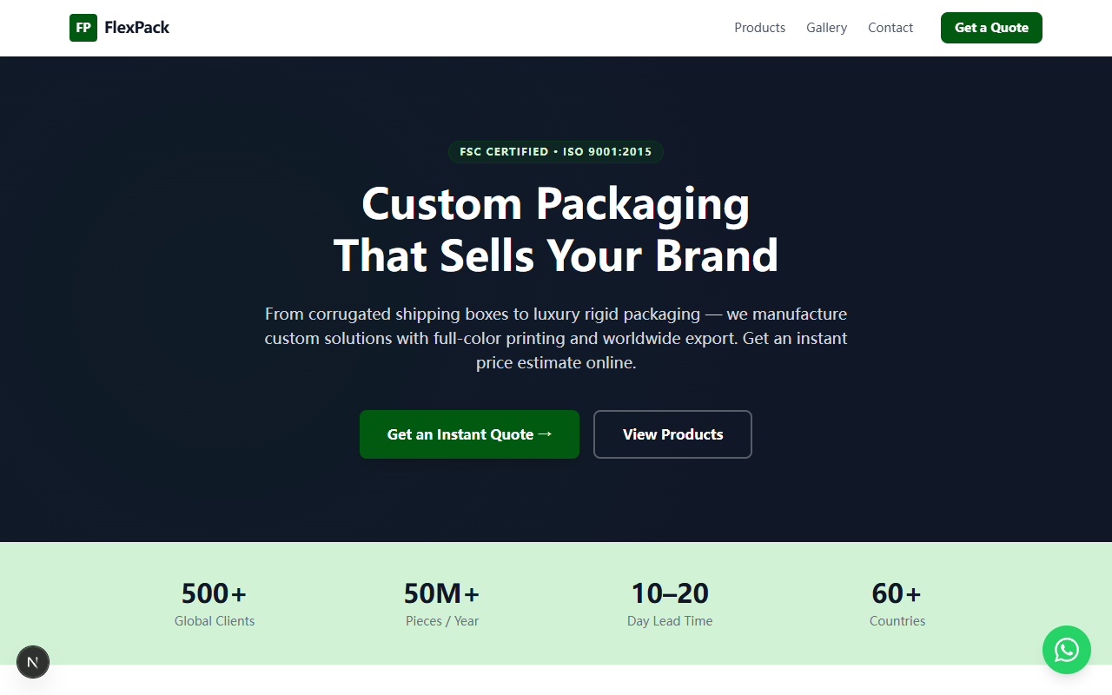Open the WhatsApp chat bubble
Viewport: 1112px width, 695px height.
1067,650
